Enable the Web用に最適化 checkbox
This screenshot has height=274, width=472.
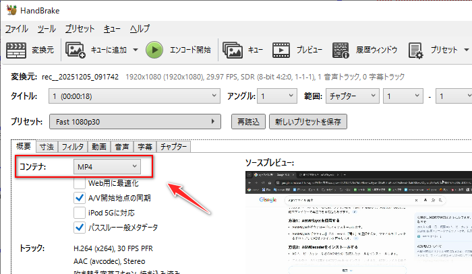(x=79, y=182)
